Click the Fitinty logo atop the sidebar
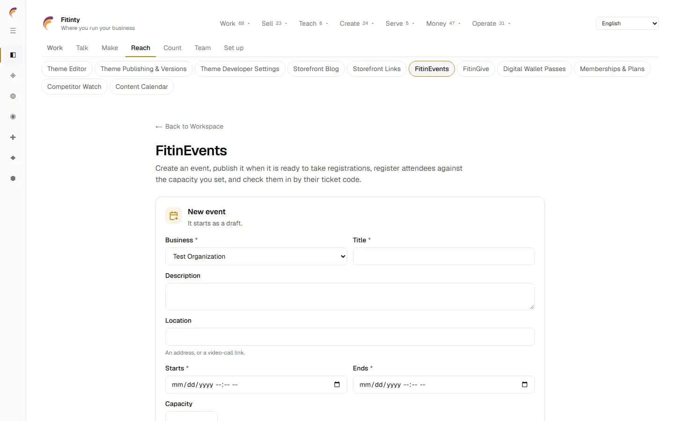The height and width of the screenshot is (421, 674). point(13,12)
